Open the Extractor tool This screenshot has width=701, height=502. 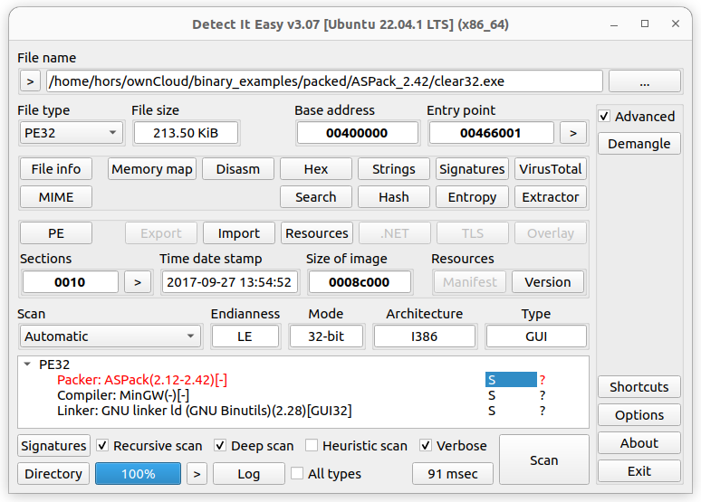pos(551,197)
